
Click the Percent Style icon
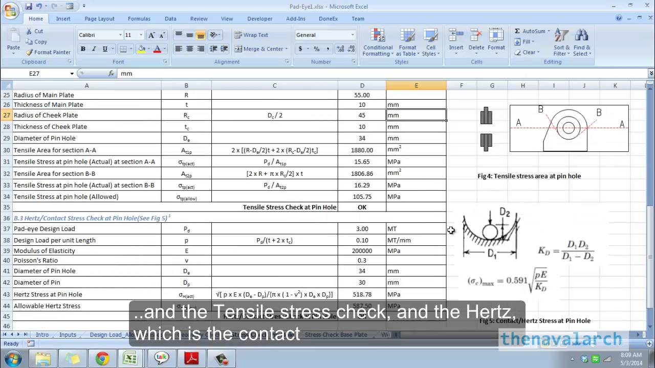coord(317,49)
